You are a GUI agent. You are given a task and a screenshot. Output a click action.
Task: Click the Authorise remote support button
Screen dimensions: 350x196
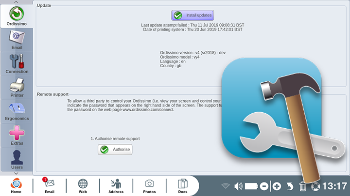115,150
